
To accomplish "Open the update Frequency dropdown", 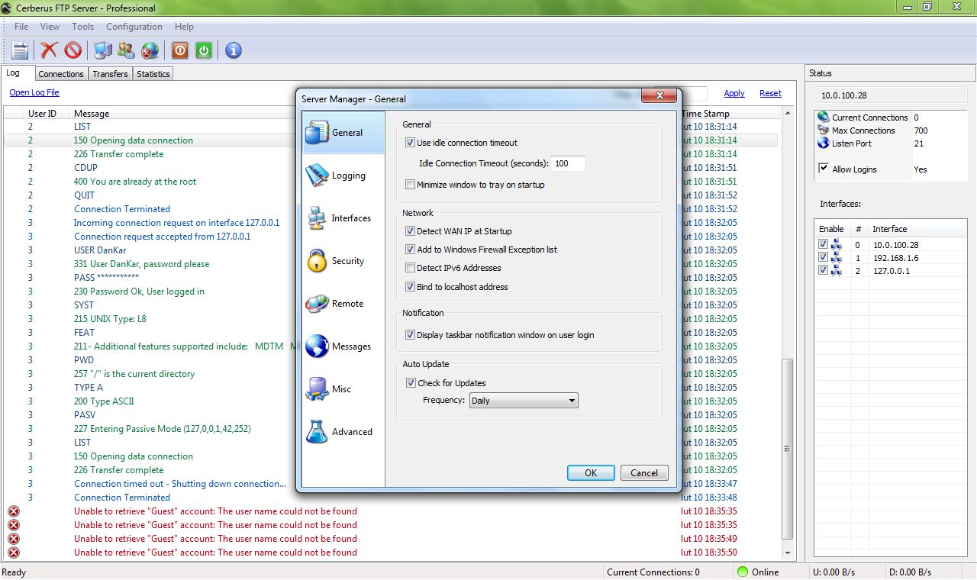I will pyautogui.click(x=524, y=401).
